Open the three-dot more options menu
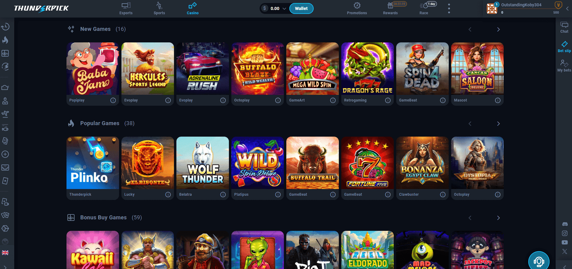This screenshot has width=572, height=269. click(449, 9)
